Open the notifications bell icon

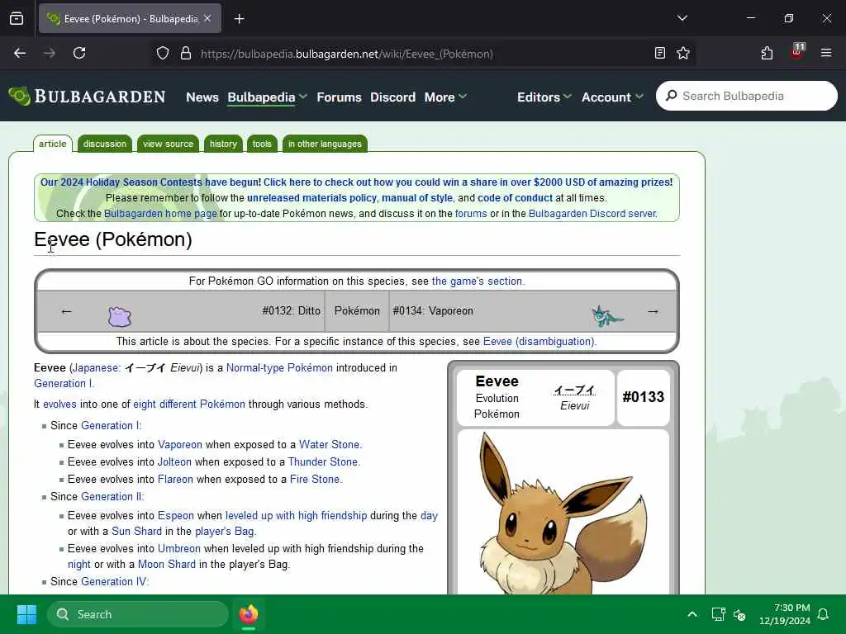click(824, 614)
